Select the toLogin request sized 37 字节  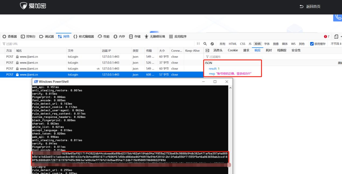(x=102, y=62)
